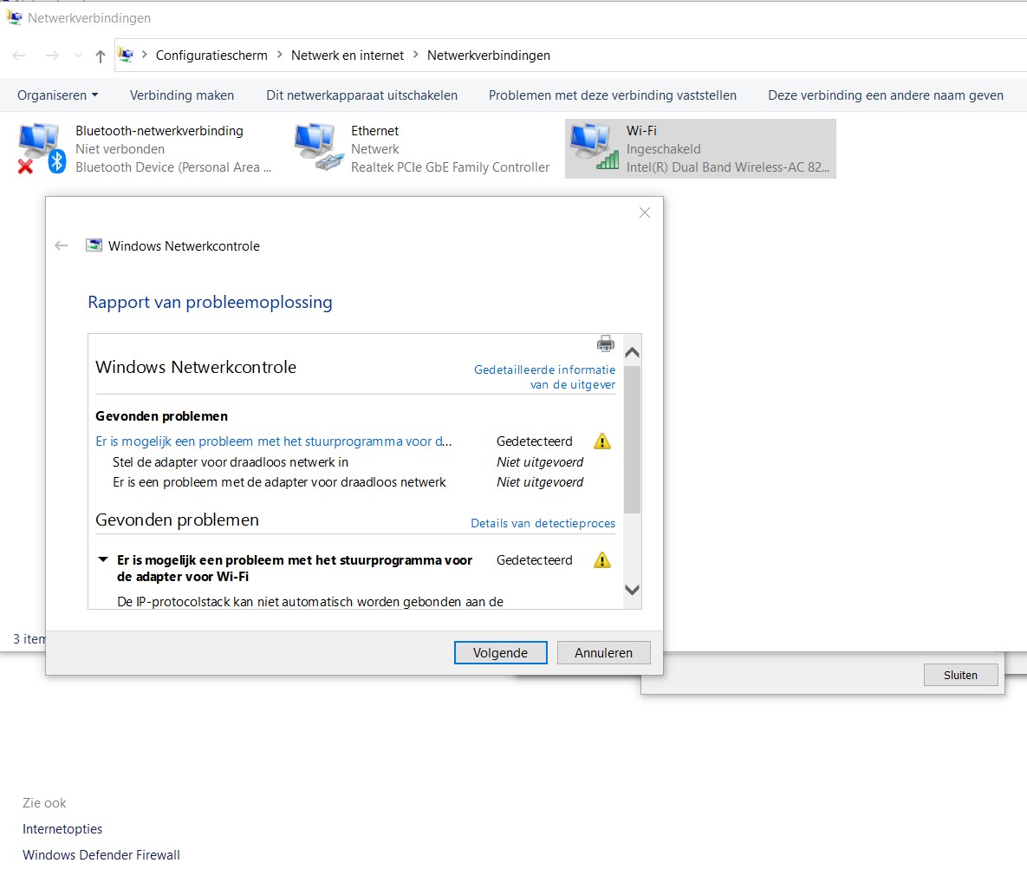Click 'Intel(R) Dual Band Wireless-AC' text
Screen dimensions: 1027x876
[x=728, y=167]
